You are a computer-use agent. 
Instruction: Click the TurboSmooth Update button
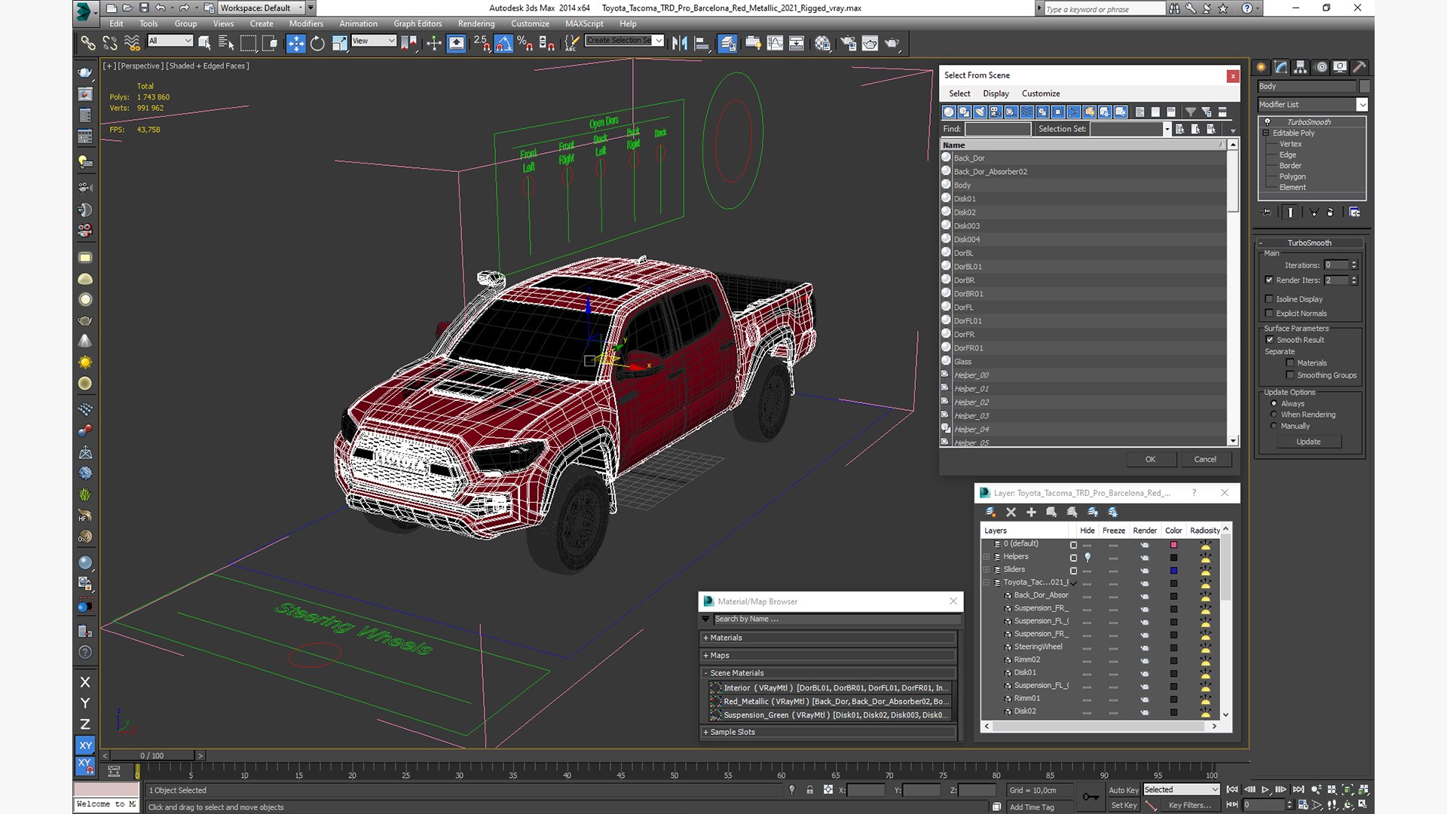click(1308, 442)
